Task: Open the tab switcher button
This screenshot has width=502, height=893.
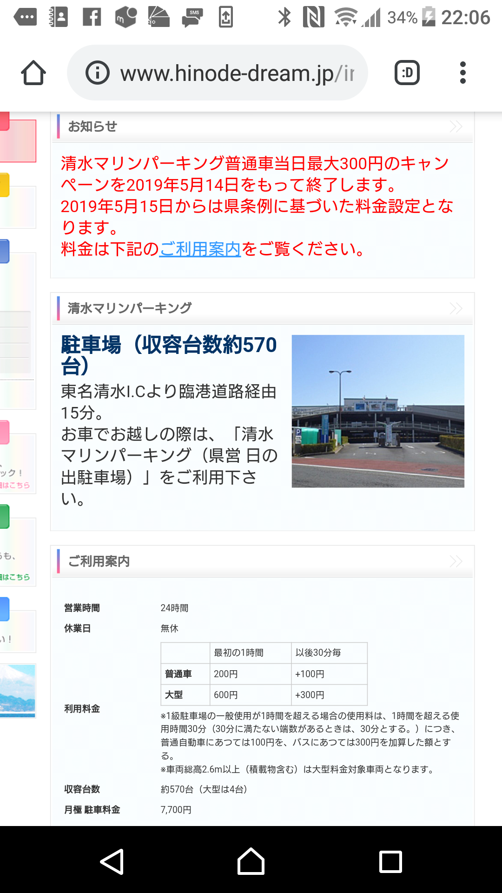Action: pos(407,73)
